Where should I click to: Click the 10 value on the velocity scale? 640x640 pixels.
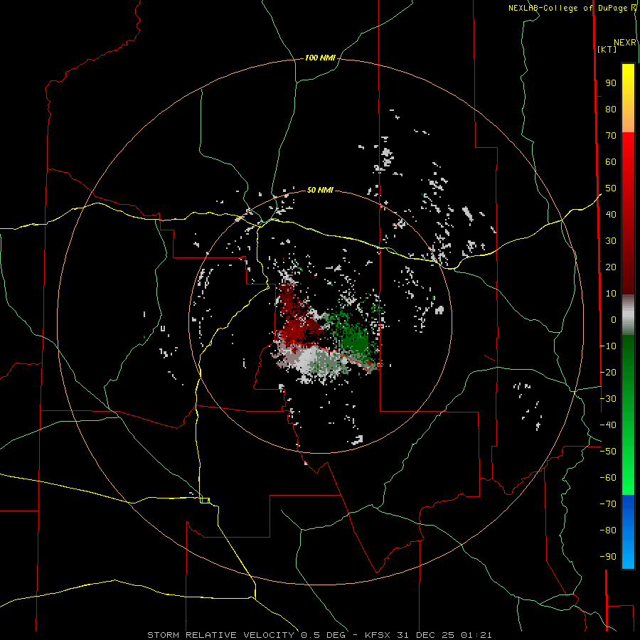point(611,294)
